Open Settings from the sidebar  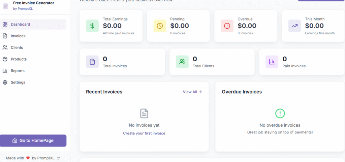pyautogui.click(x=33, y=83)
